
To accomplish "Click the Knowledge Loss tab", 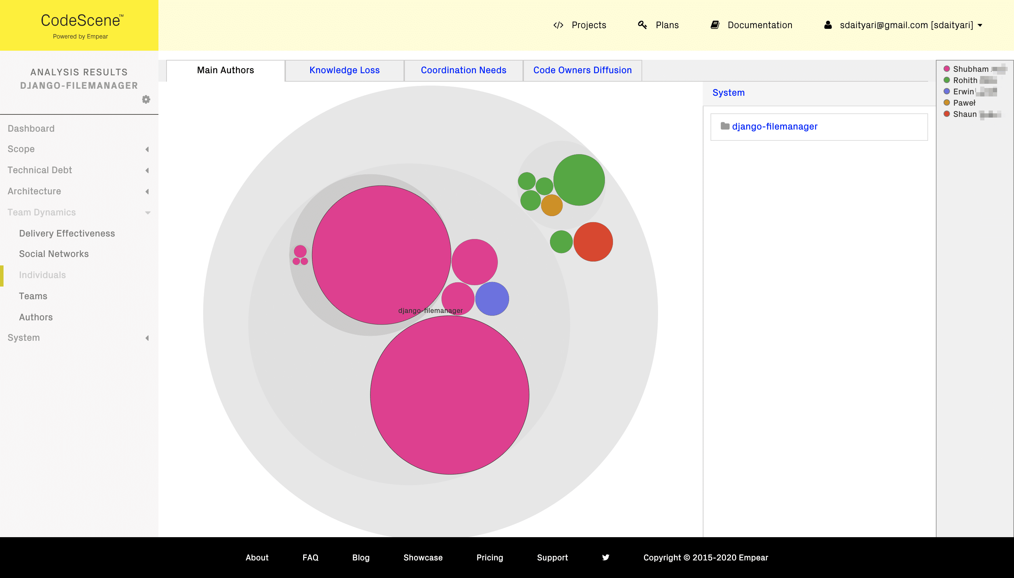I will pyautogui.click(x=344, y=70).
